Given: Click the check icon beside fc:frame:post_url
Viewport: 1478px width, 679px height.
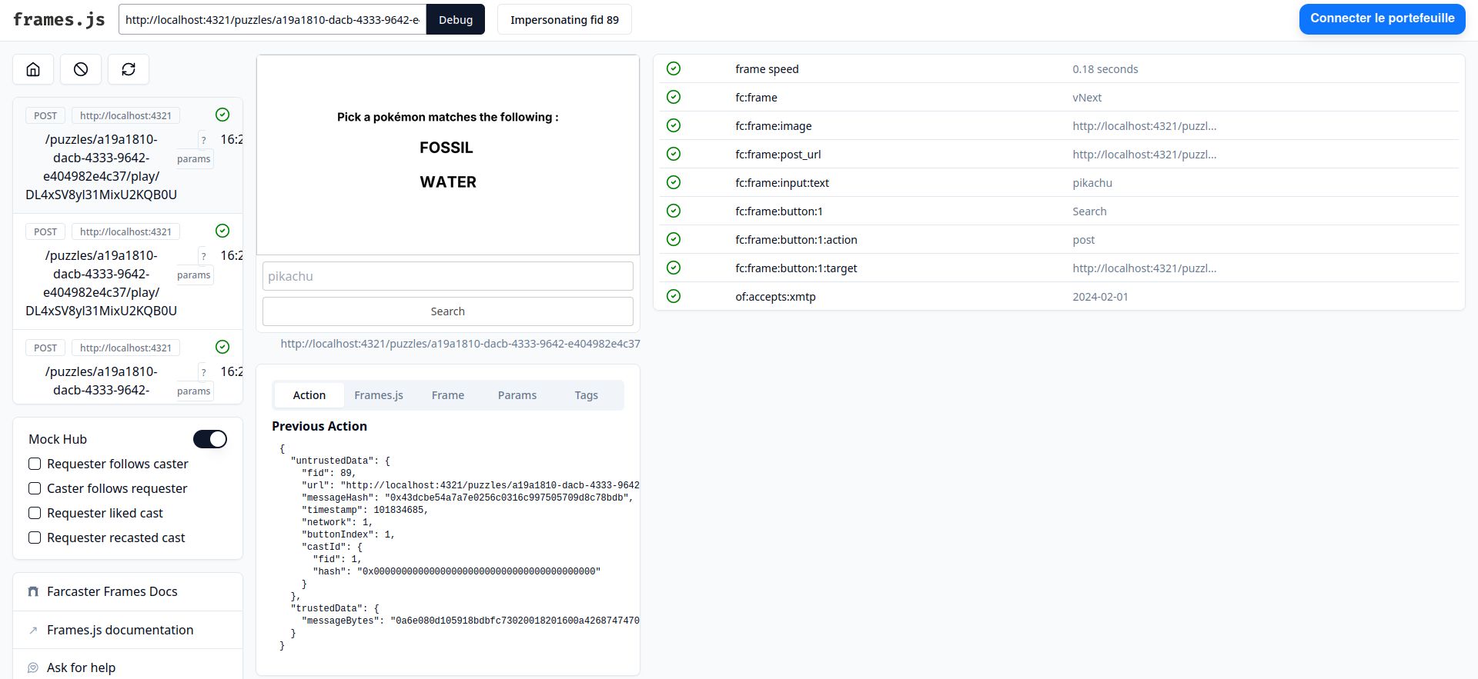Looking at the screenshot, I should 674,154.
